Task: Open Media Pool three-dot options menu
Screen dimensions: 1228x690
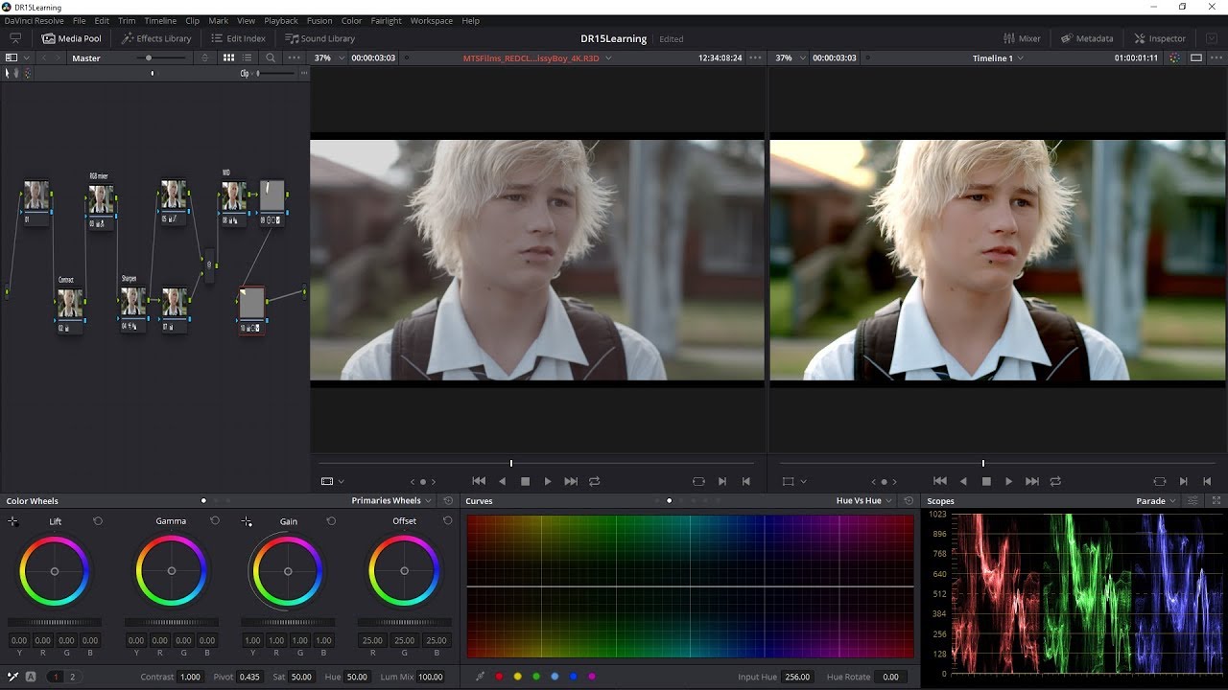Action: (x=294, y=57)
